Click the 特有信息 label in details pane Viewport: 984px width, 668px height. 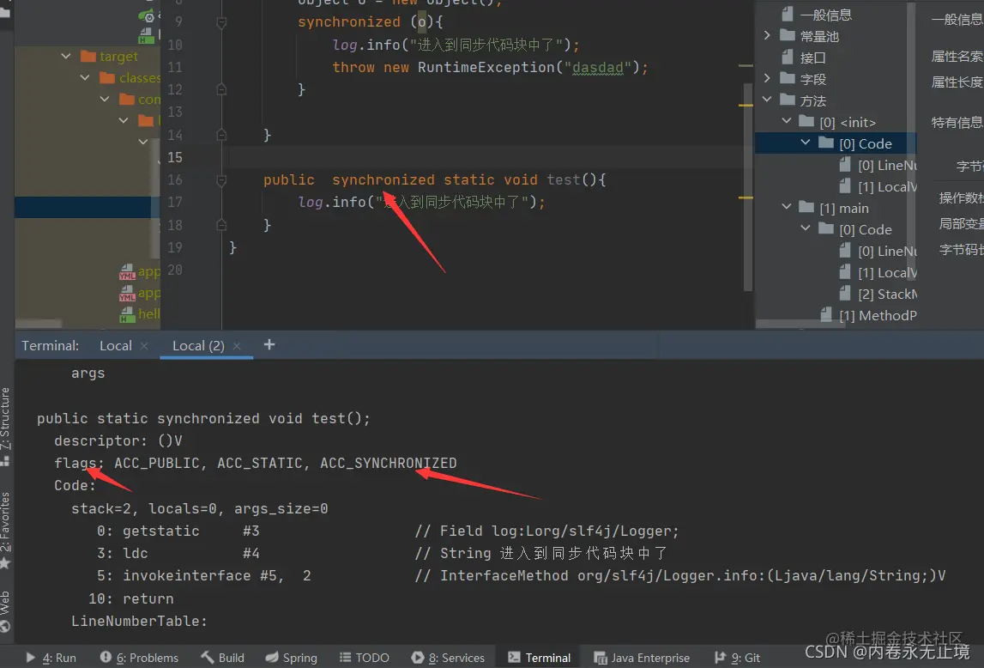(957, 123)
